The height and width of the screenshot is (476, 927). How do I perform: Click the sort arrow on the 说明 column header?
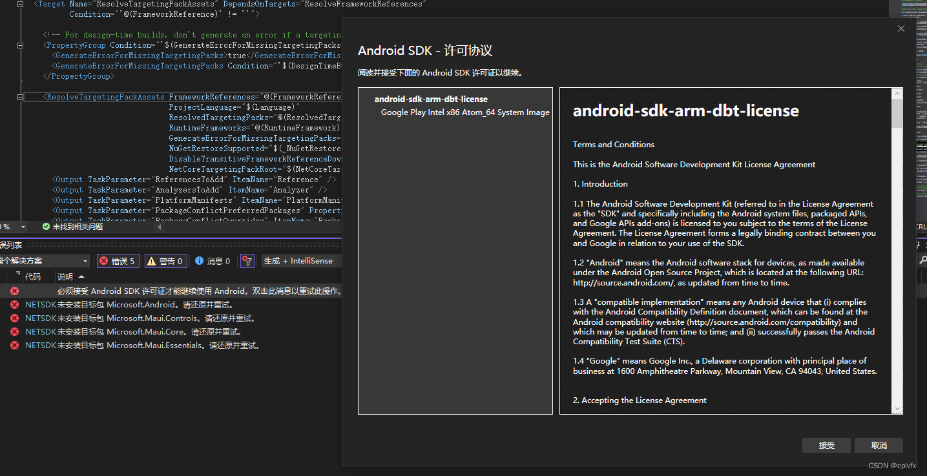tap(81, 277)
